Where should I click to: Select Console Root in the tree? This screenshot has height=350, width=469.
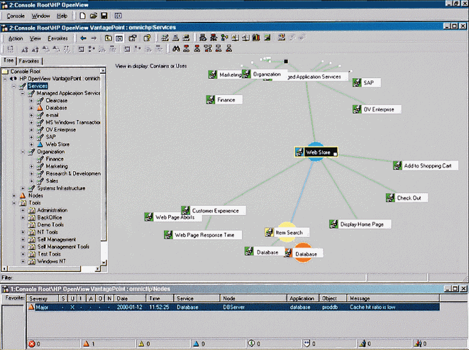[25, 71]
